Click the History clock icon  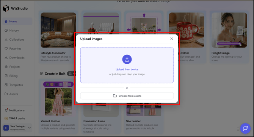click(6, 30)
